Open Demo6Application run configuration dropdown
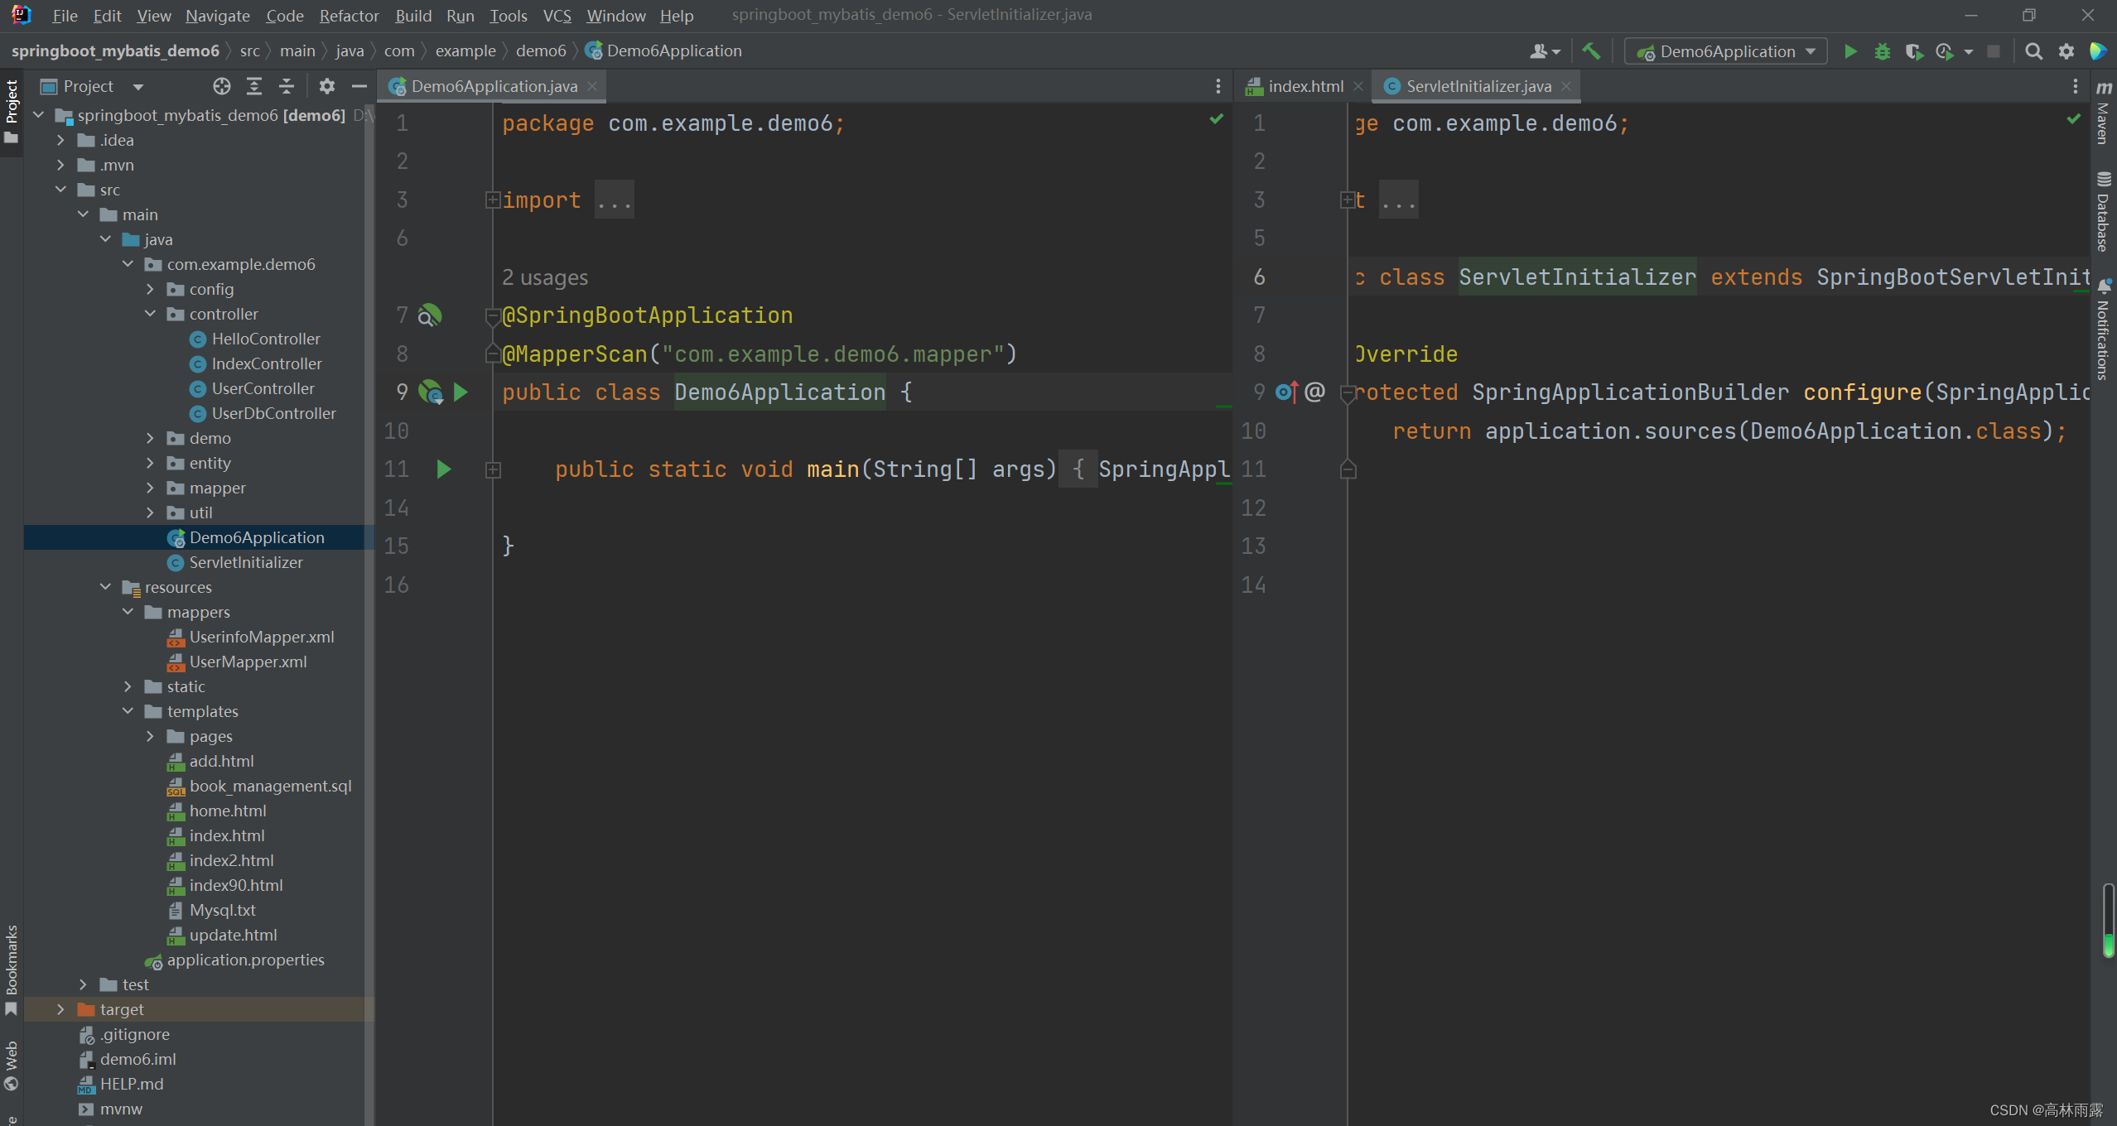 (x=1726, y=51)
